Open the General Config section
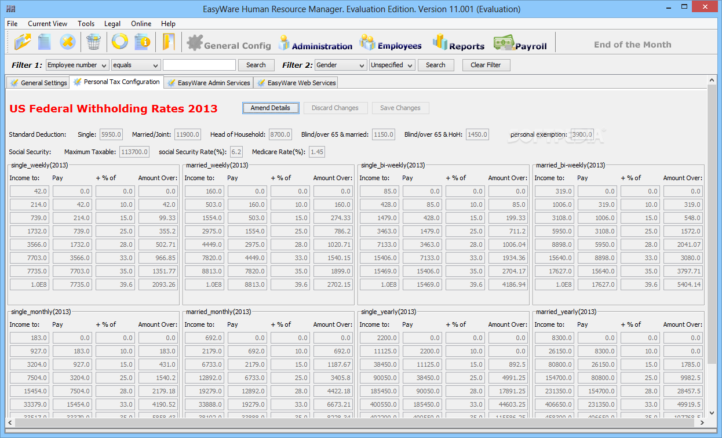 (x=228, y=43)
